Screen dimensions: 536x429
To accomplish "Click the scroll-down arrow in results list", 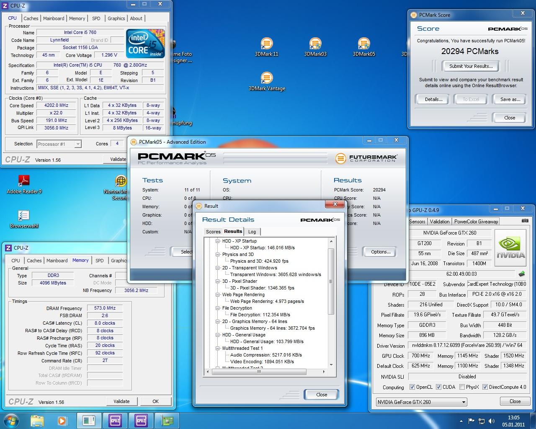I will (x=331, y=365).
